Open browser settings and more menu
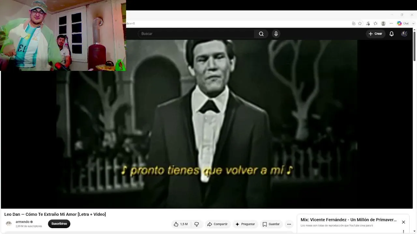 coord(391,23)
